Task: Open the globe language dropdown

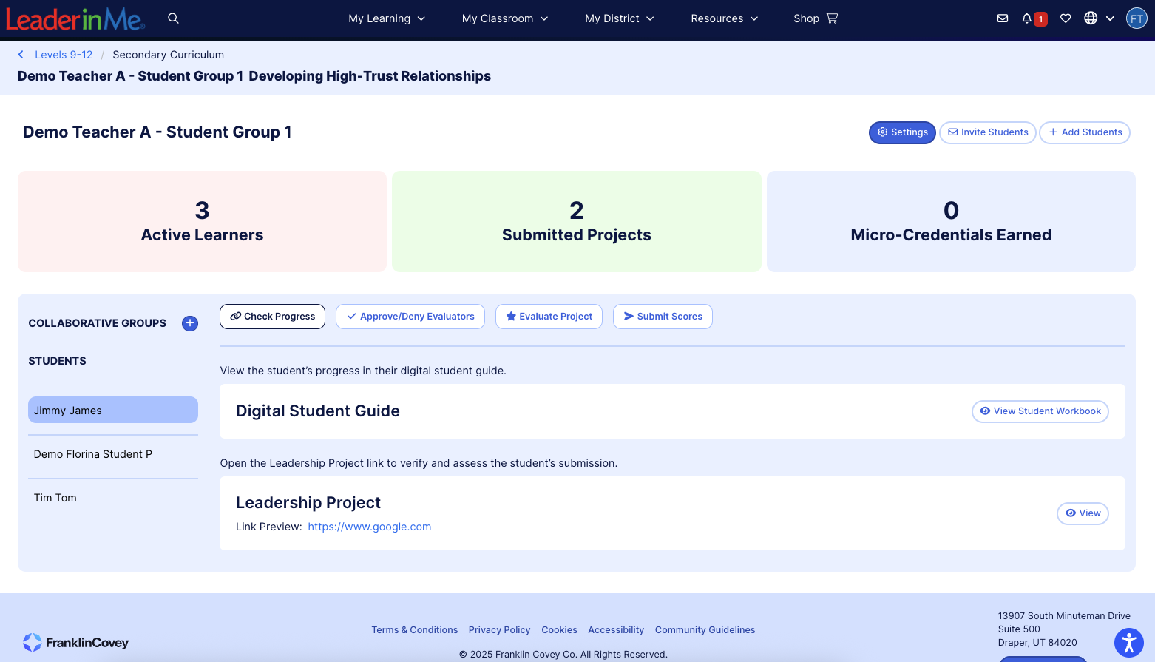Action: coord(1099,18)
